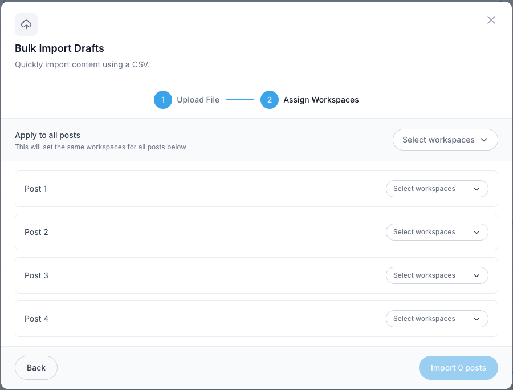Click the 'Apply to all posts' label

point(47,135)
